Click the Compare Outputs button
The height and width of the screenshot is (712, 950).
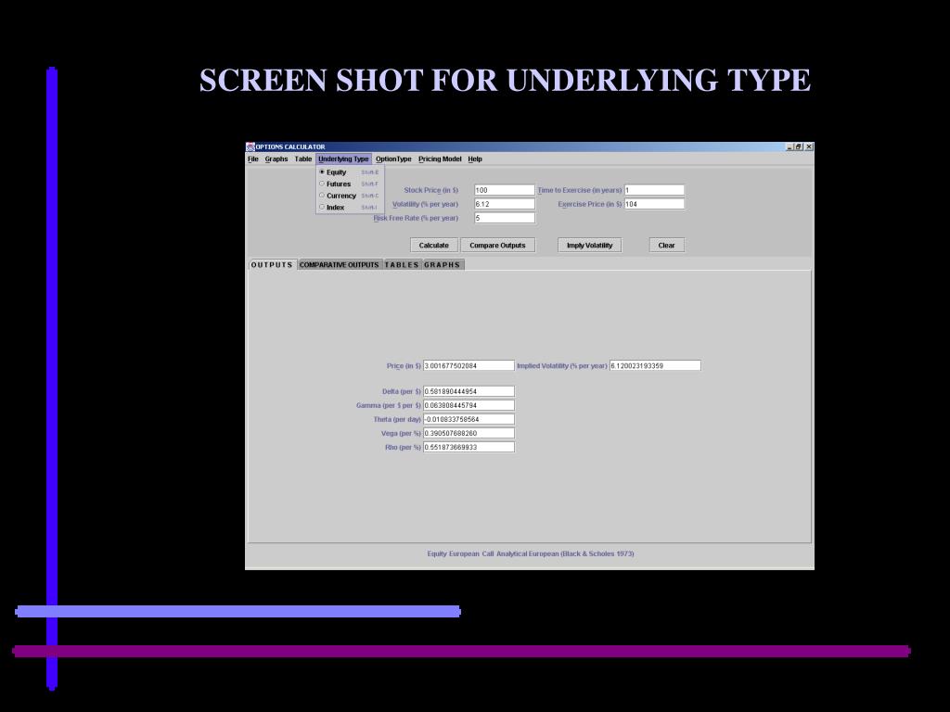(497, 246)
